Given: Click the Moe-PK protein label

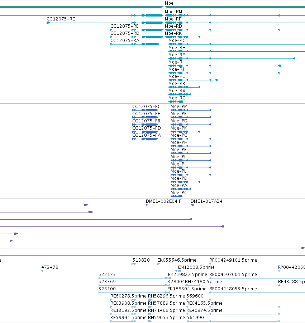Looking at the screenshot, I should click(x=179, y=128).
